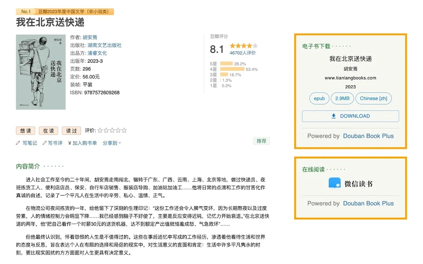Image resolution: width=423 pixels, height=264 pixels.
Task: Click the 在线阅读 section heading
Action: coord(314,170)
